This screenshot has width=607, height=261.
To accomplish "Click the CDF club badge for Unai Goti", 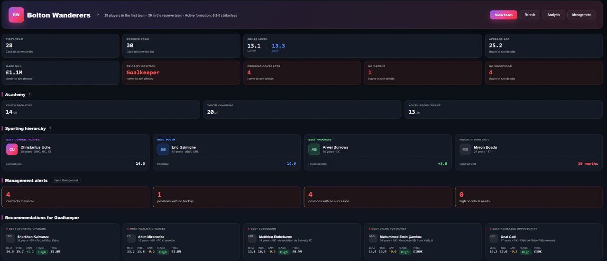I will (x=494, y=238).
